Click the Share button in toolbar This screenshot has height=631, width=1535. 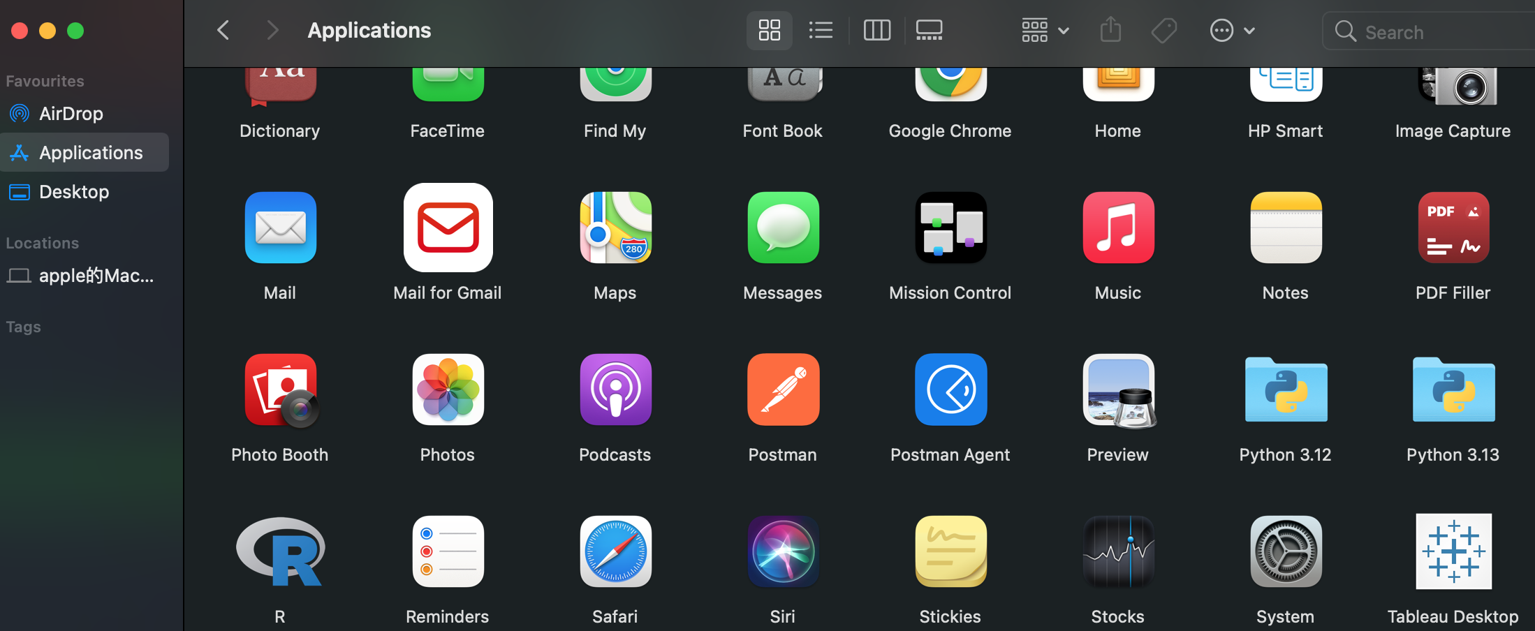[1110, 30]
